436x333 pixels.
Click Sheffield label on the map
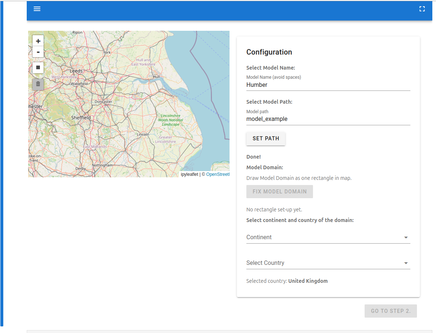[81, 118]
